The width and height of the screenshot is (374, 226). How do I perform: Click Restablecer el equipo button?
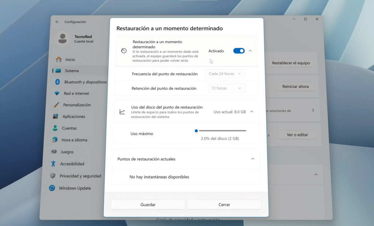291,63
